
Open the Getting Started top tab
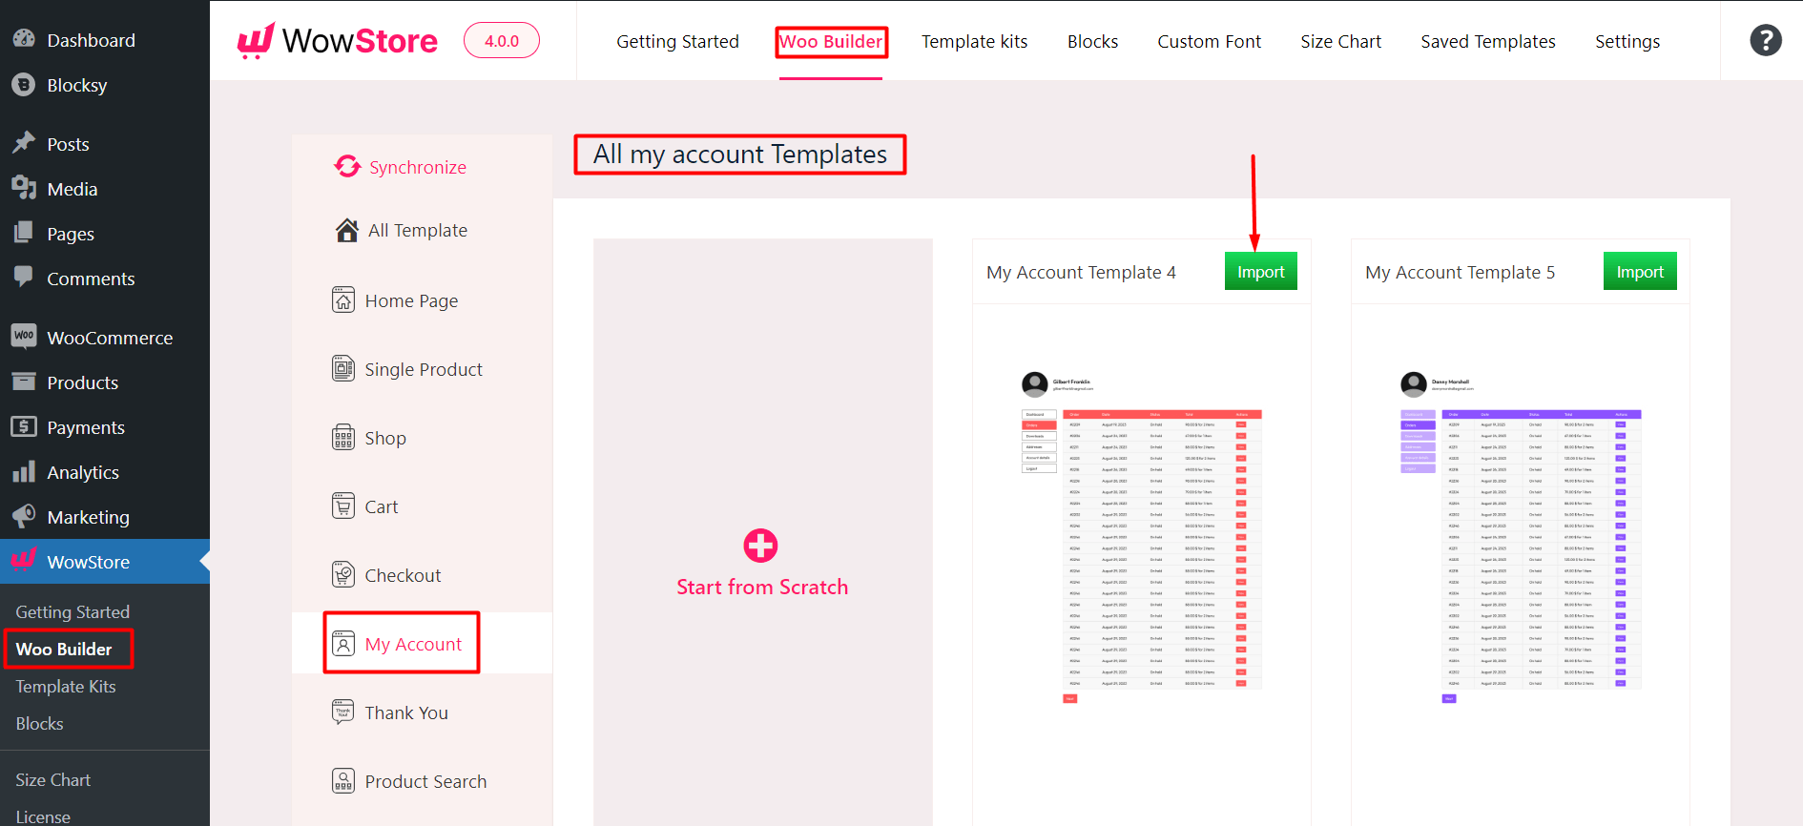(x=677, y=41)
